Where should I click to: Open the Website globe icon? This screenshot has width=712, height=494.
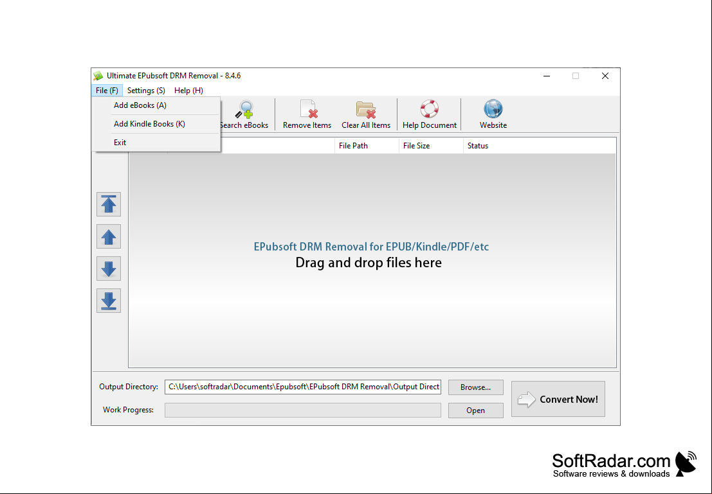(x=493, y=109)
